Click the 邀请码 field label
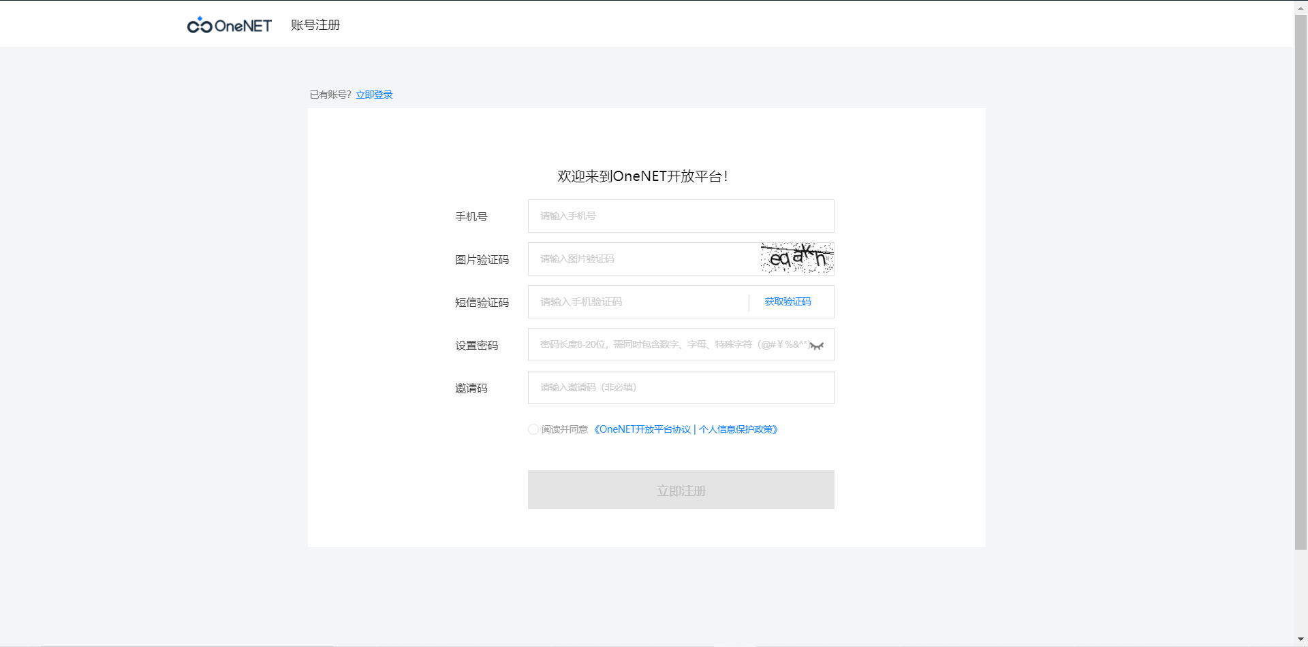The image size is (1308, 647). point(471,388)
